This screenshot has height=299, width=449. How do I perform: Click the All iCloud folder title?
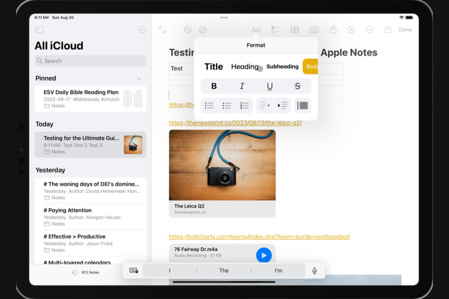coord(59,46)
